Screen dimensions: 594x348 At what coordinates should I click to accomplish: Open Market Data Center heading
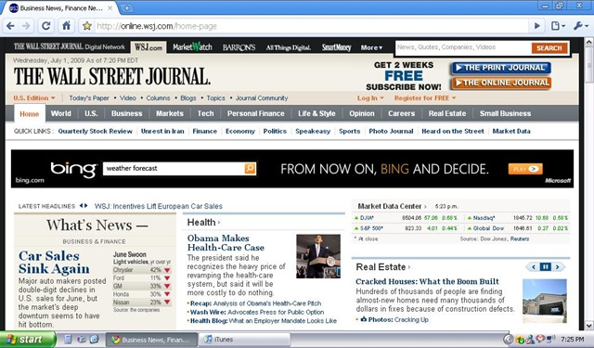(392, 206)
